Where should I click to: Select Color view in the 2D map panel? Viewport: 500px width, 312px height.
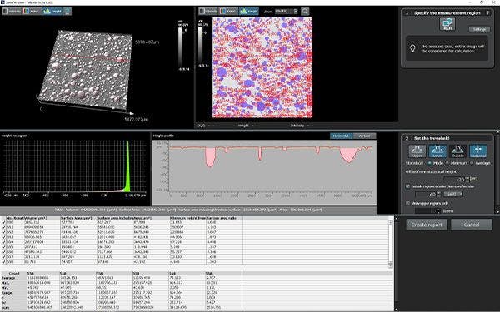[228, 12]
